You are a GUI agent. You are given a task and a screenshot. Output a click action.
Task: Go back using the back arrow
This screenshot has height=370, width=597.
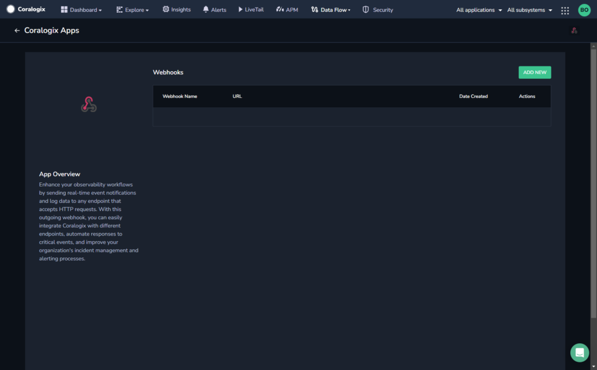coord(17,30)
